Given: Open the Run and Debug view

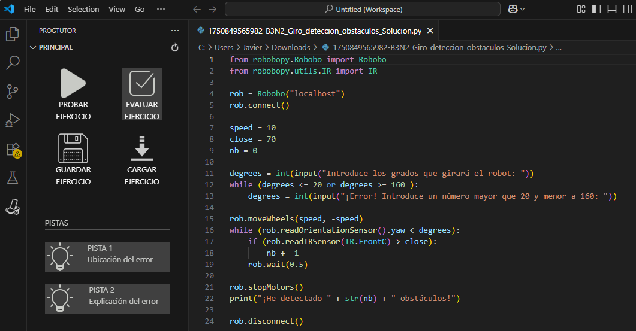Looking at the screenshot, I should (13, 120).
